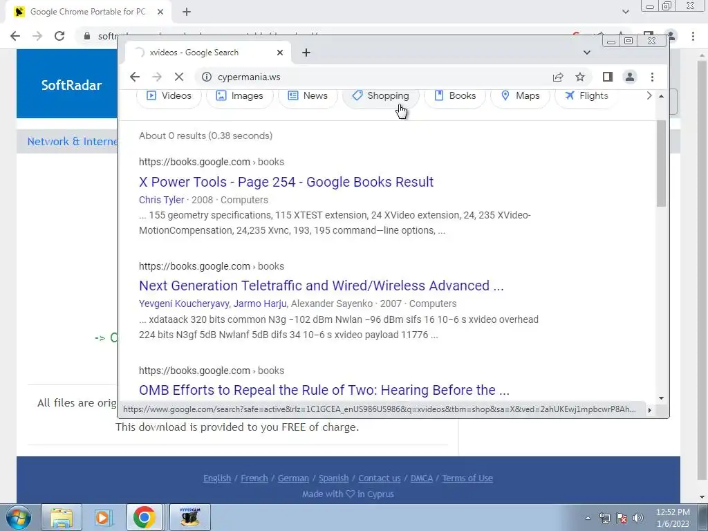Open profile menu in front Chrome window

[x=629, y=77]
